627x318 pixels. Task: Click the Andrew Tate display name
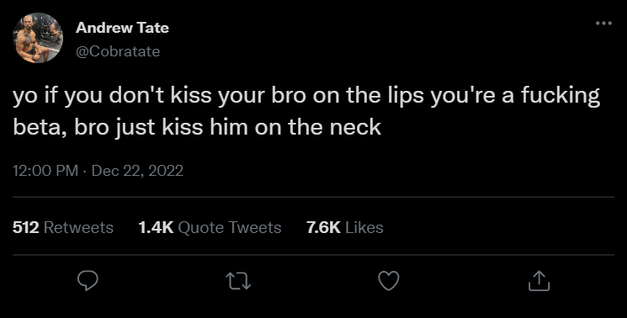coord(122,28)
